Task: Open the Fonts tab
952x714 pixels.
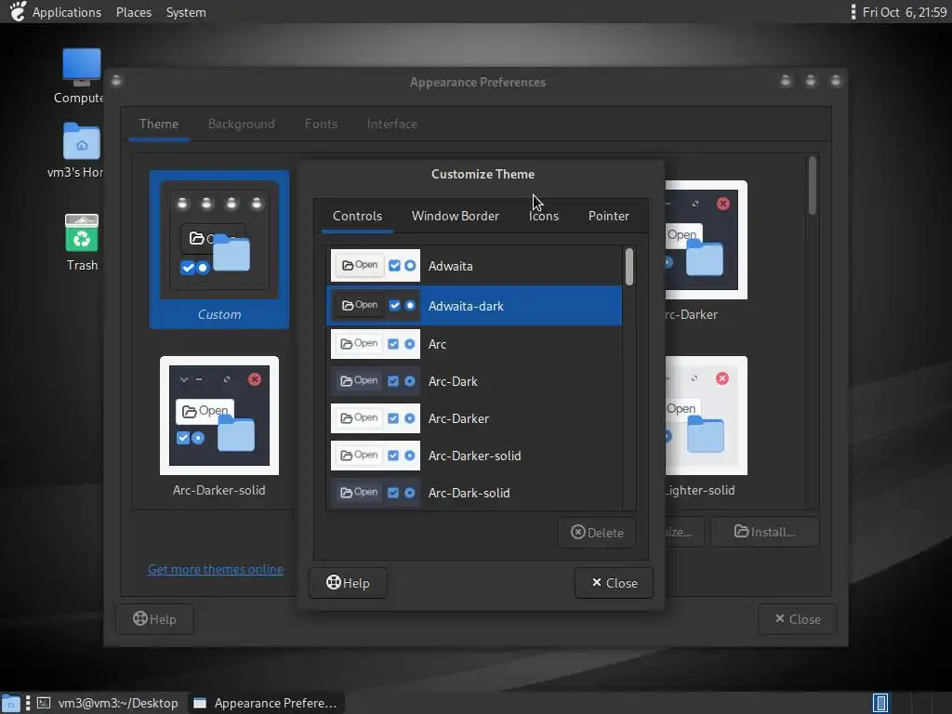Action: [x=321, y=124]
